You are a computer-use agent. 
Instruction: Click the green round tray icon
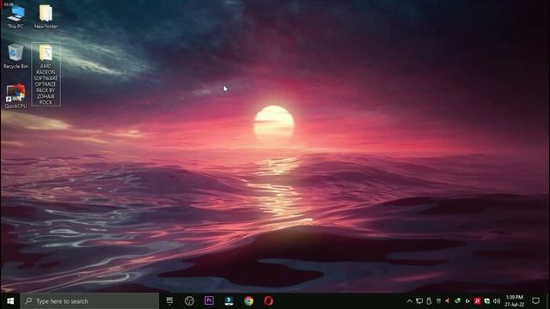coord(457,301)
